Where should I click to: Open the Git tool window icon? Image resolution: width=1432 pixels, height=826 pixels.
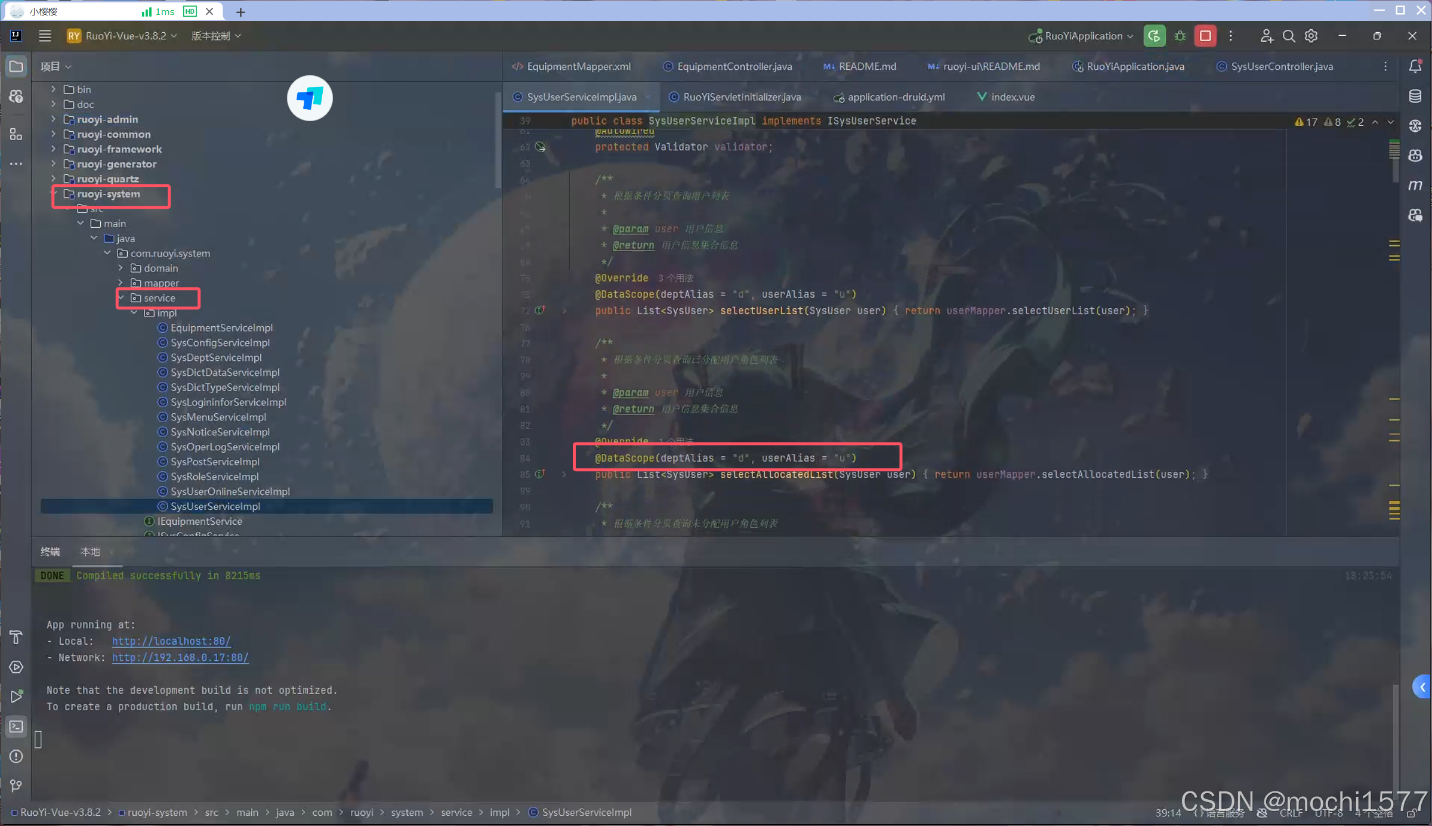(16, 785)
